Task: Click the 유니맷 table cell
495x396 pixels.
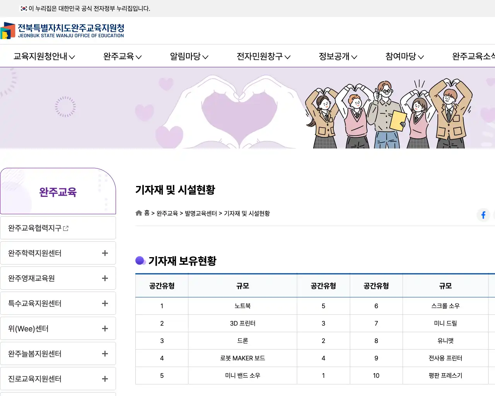Action: click(x=445, y=341)
